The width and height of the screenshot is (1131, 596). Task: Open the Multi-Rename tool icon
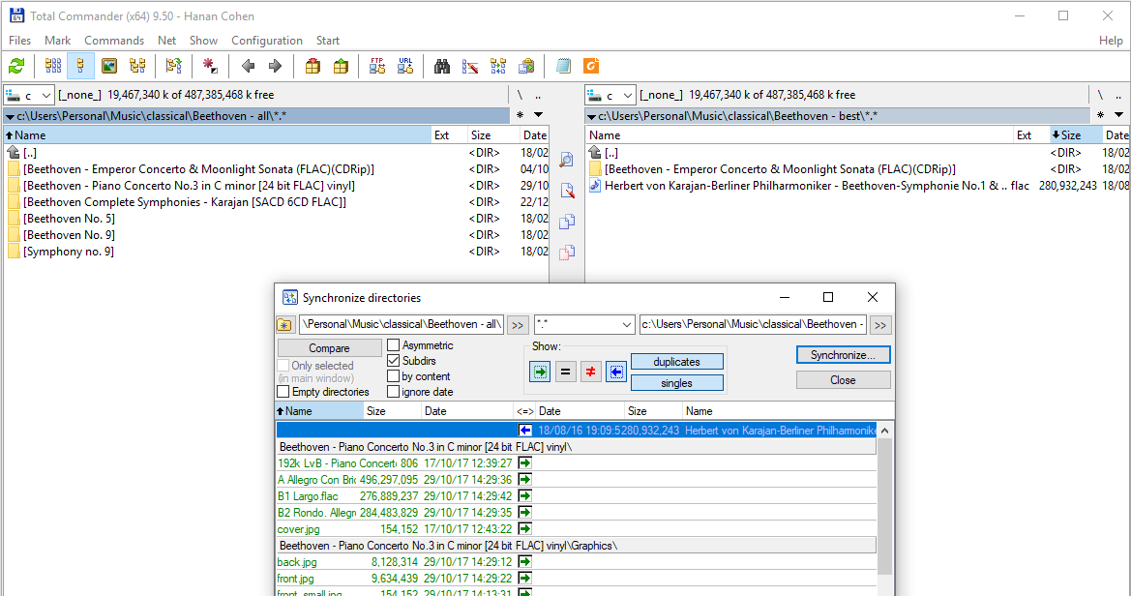[470, 67]
